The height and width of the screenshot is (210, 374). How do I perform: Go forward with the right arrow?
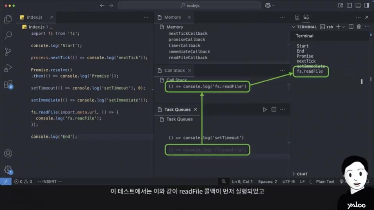tap(111, 5)
